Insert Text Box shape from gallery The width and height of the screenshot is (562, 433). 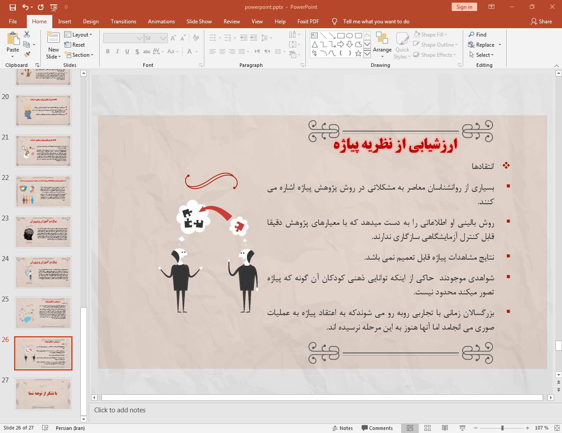[x=315, y=36]
